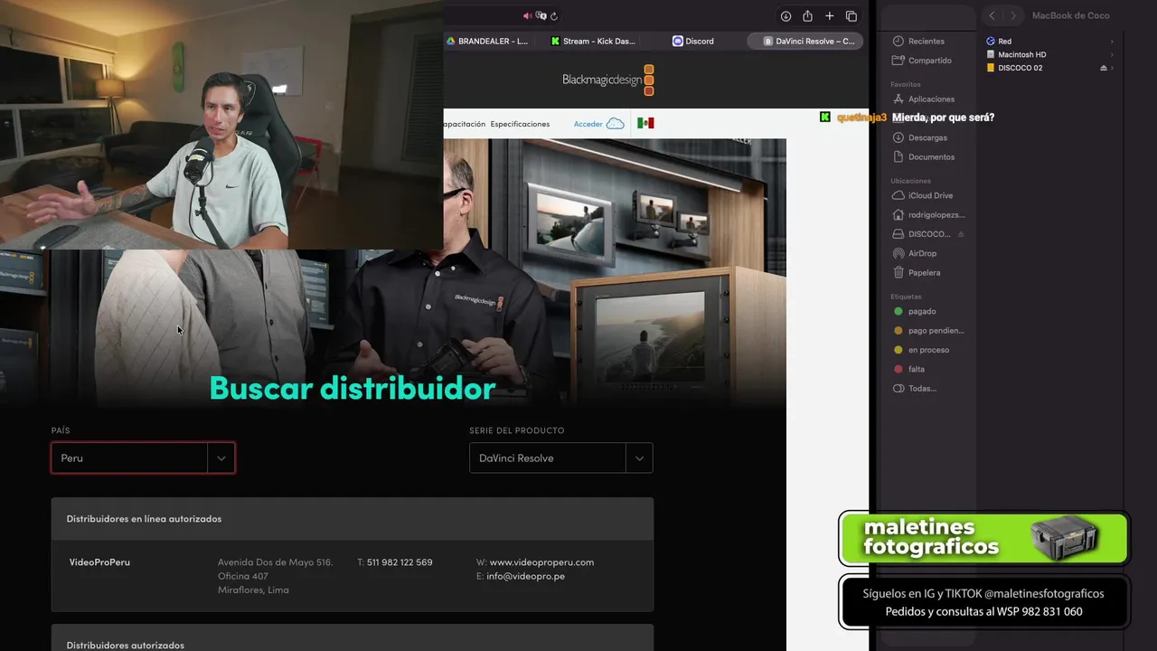This screenshot has height=651, width=1157.
Task: Open a new Safari tab with plus icon
Action: point(829,16)
